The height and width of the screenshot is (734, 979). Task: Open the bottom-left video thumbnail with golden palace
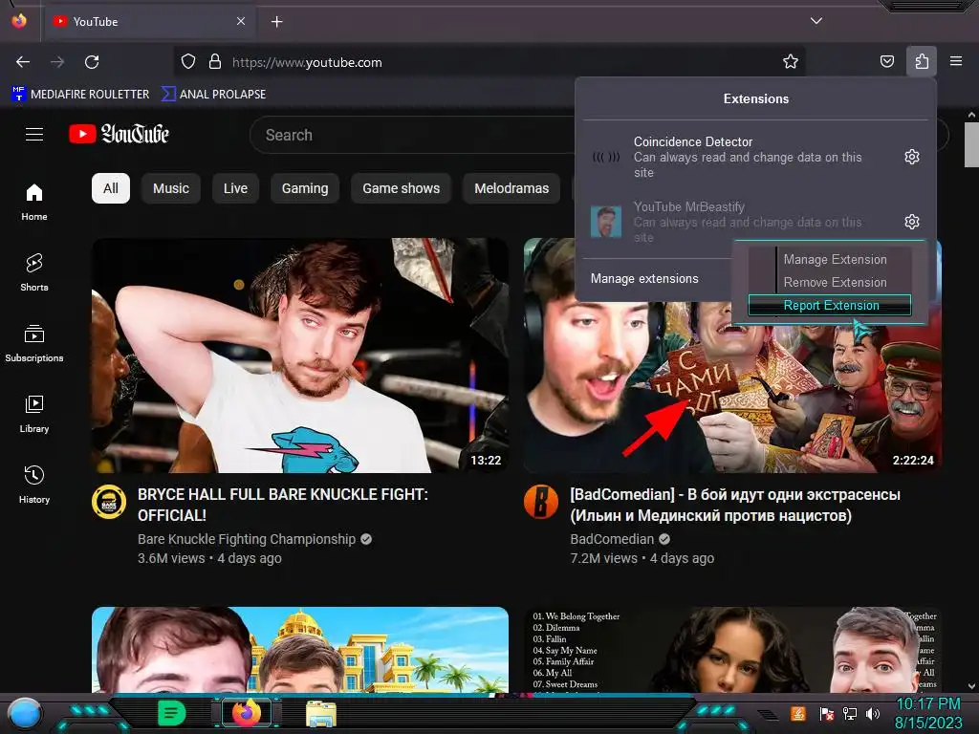coord(299,649)
